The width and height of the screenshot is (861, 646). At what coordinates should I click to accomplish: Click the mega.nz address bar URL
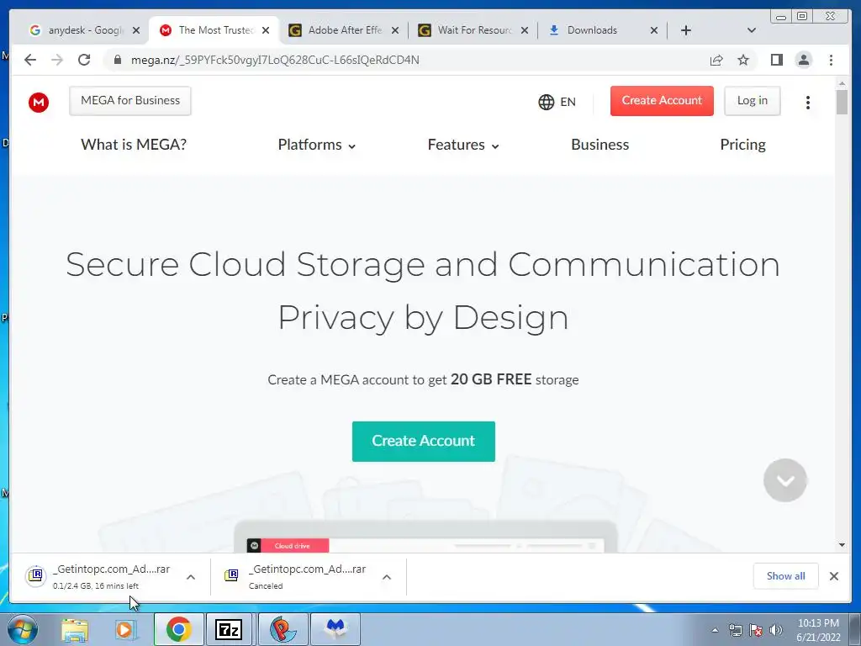pyautogui.click(x=275, y=60)
